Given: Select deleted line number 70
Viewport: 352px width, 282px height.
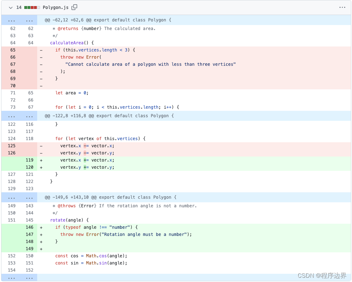Looking at the screenshot, I should coord(13,86).
